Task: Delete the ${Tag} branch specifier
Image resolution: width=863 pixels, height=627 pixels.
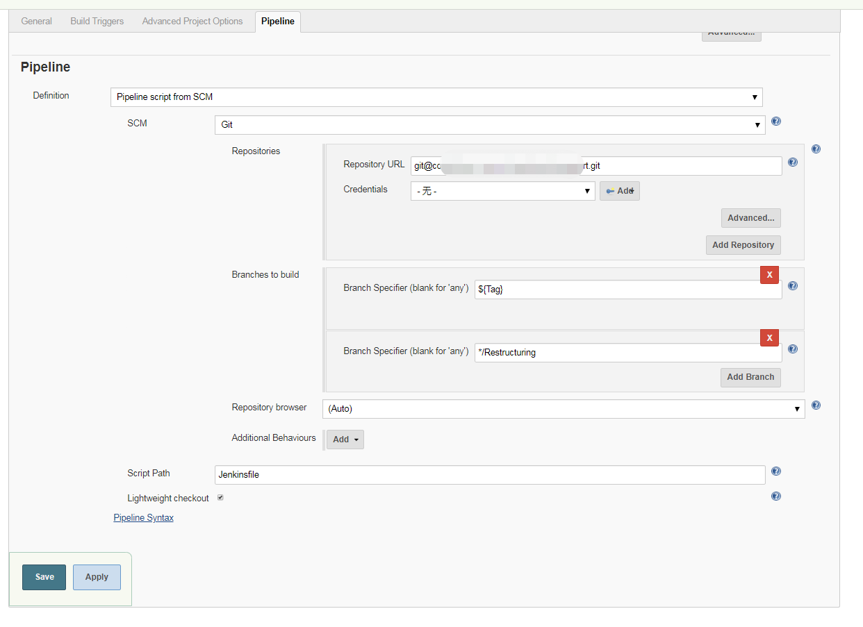Action: coord(769,275)
